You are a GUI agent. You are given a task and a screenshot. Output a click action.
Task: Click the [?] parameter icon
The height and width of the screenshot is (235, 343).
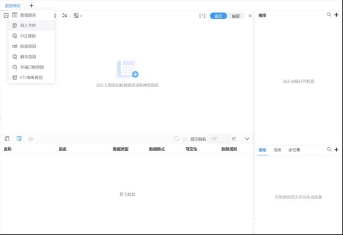point(202,15)
